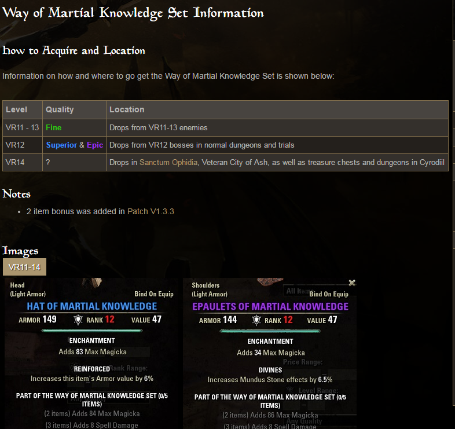The image size is (455, 429).
Task: Click the How to Acquire and Location heading
Action: [x=74, y=50]
